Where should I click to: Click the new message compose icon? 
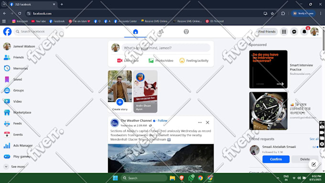[x=314, y=164]
